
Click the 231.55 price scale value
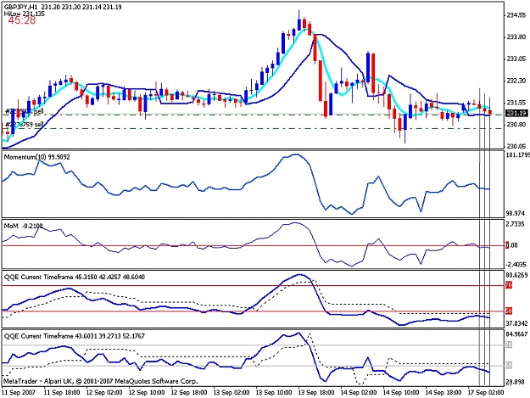pos(516,103)
